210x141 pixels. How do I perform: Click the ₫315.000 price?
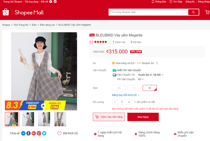pyautogui.click(x=117, y=51)
